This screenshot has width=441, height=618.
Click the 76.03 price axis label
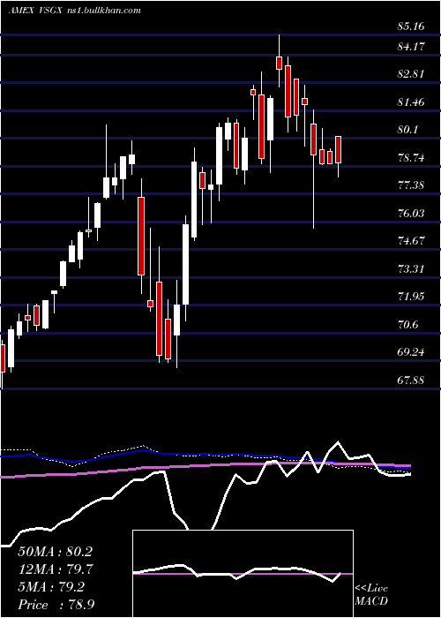click(x=411, y=214)
